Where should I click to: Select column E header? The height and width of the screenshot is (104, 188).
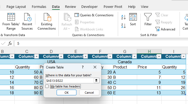76,52
